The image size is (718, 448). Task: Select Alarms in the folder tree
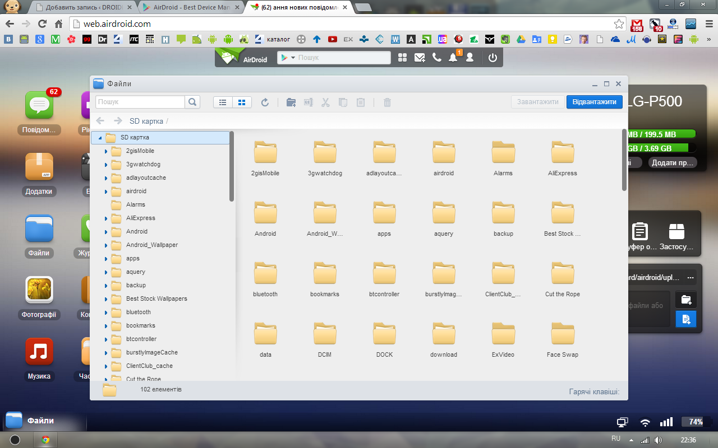coord(136,204)
